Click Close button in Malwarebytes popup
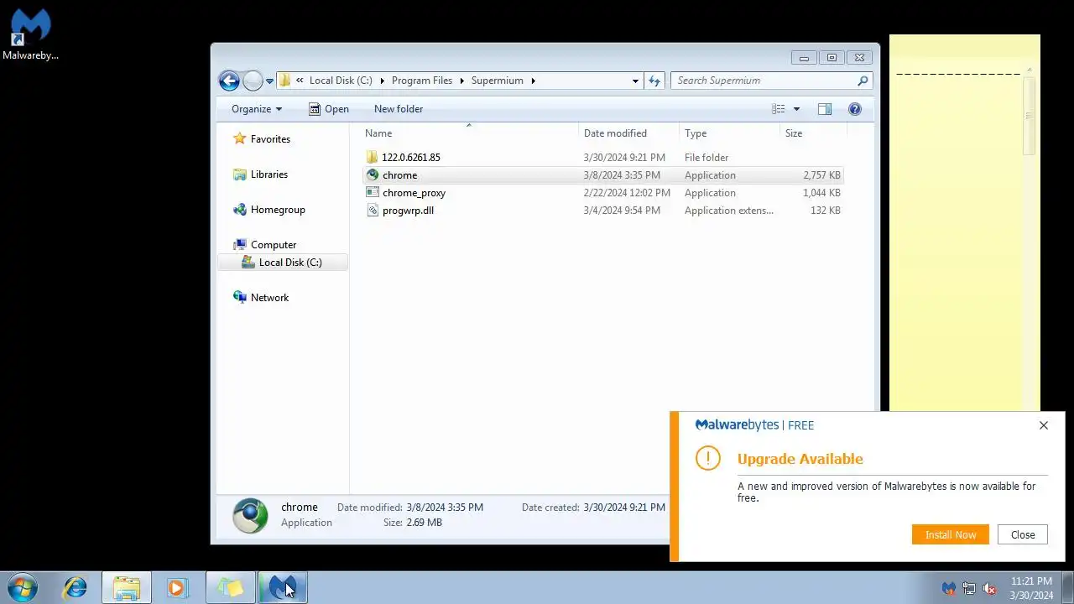 (1023, 534)
